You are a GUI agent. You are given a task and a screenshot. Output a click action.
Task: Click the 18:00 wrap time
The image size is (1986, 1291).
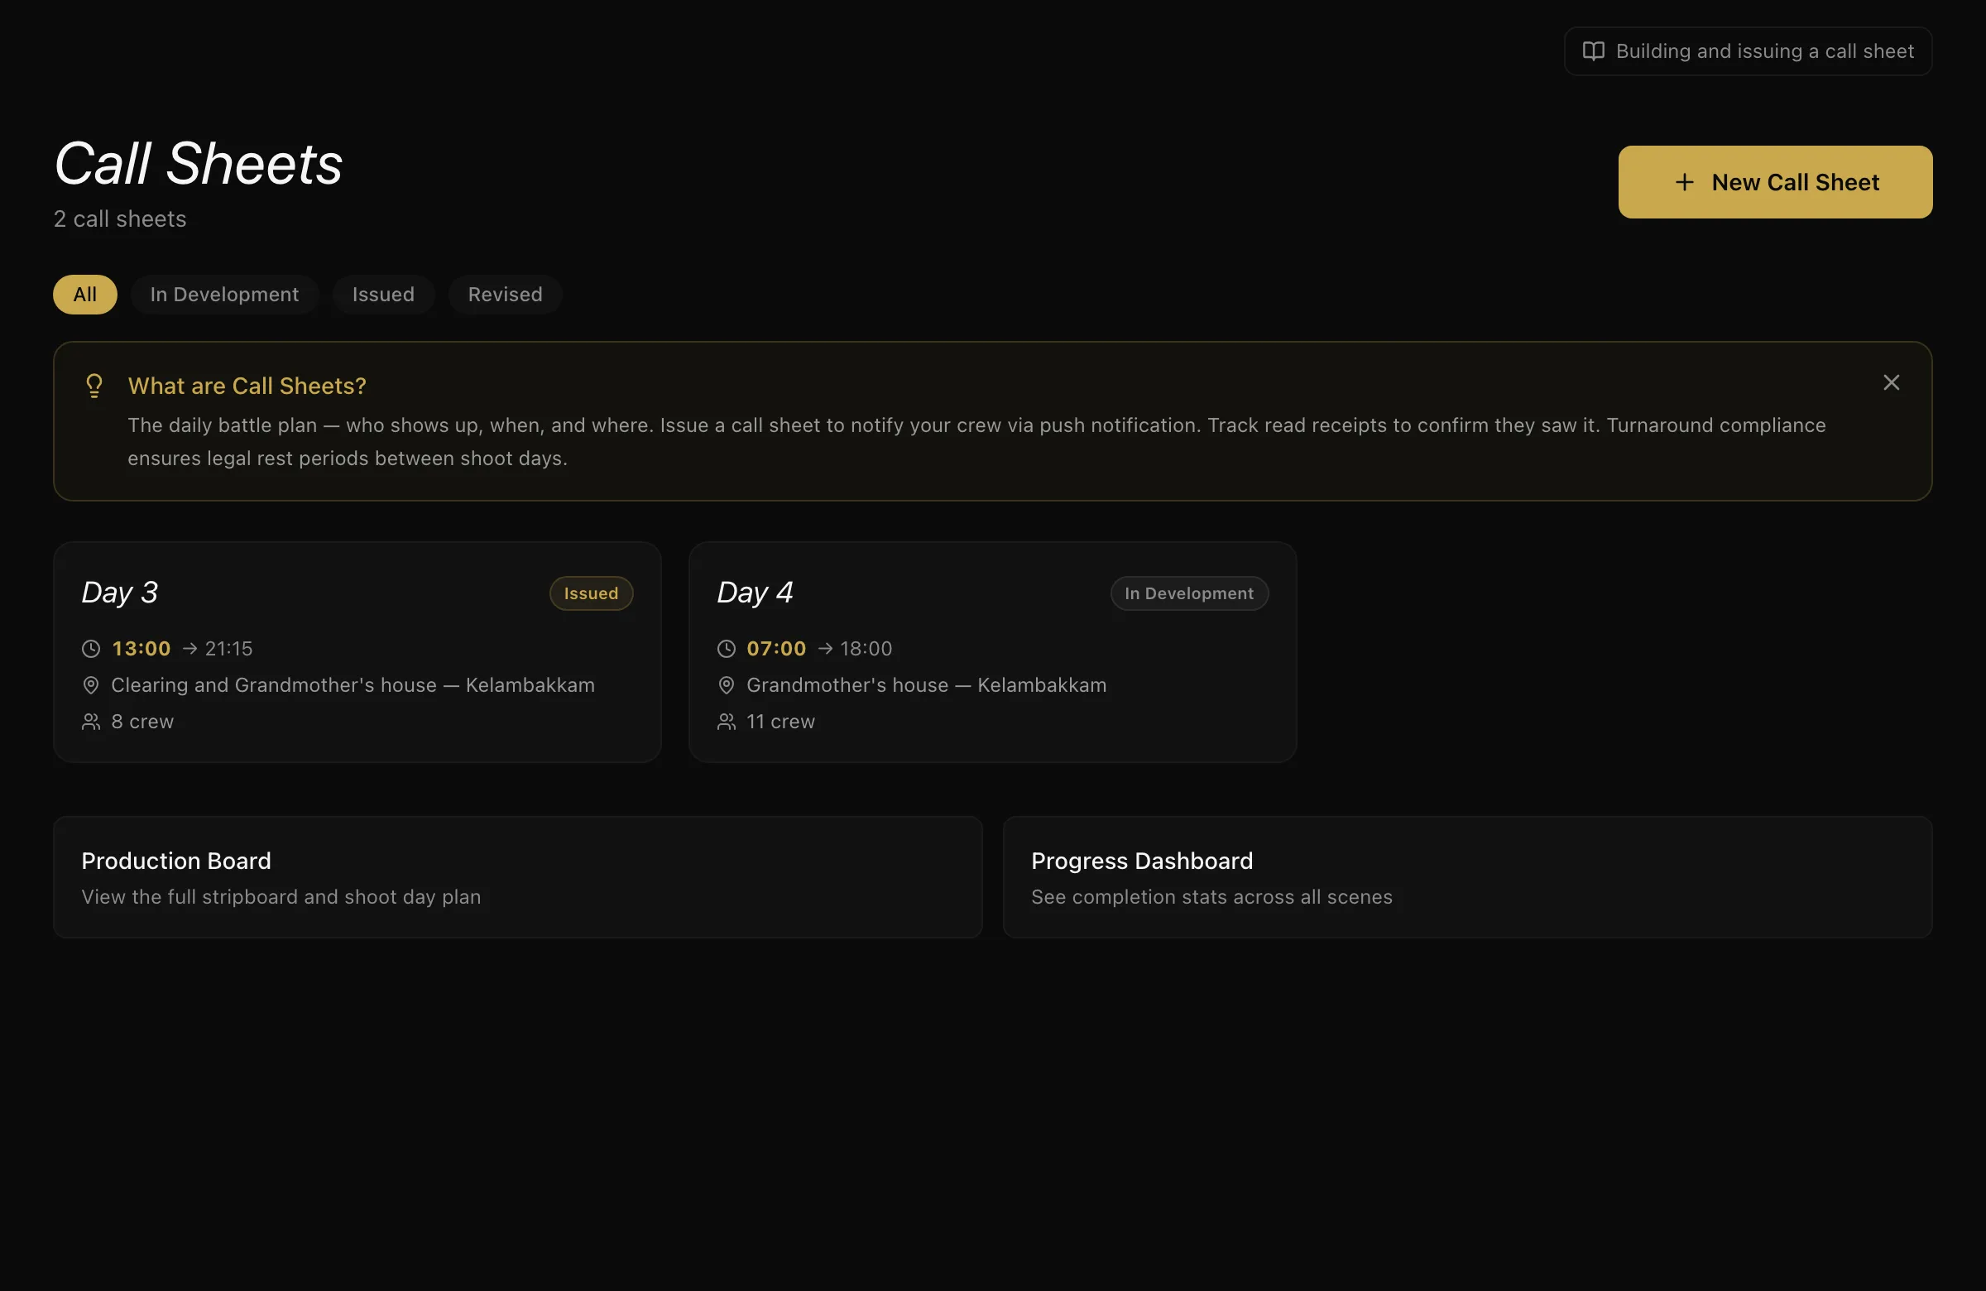click(x=866, y=649)
